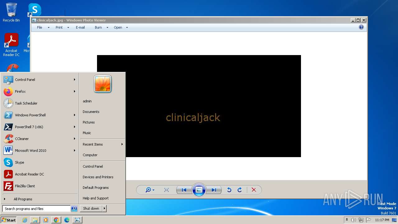Show hidden tray icons arrow
This screenshot has width=398, height=224.
click(347, 220)
